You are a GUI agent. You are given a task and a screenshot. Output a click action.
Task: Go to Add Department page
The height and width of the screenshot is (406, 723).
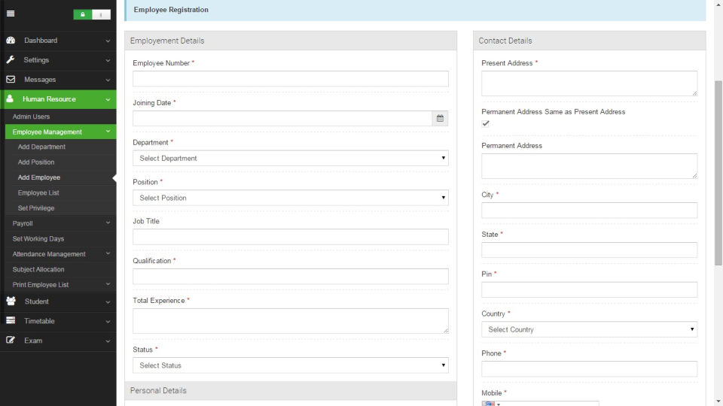(x=41, y=147)
